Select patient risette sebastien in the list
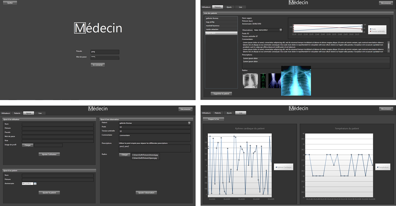The width and height of the screenshot is (396, 206). click(221, 29)
